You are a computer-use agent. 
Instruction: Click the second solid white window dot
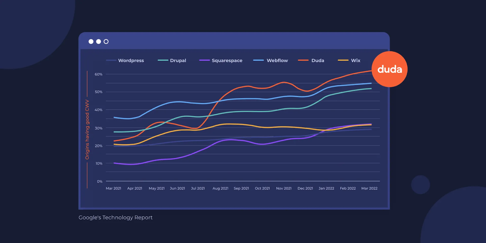(98, 42)
